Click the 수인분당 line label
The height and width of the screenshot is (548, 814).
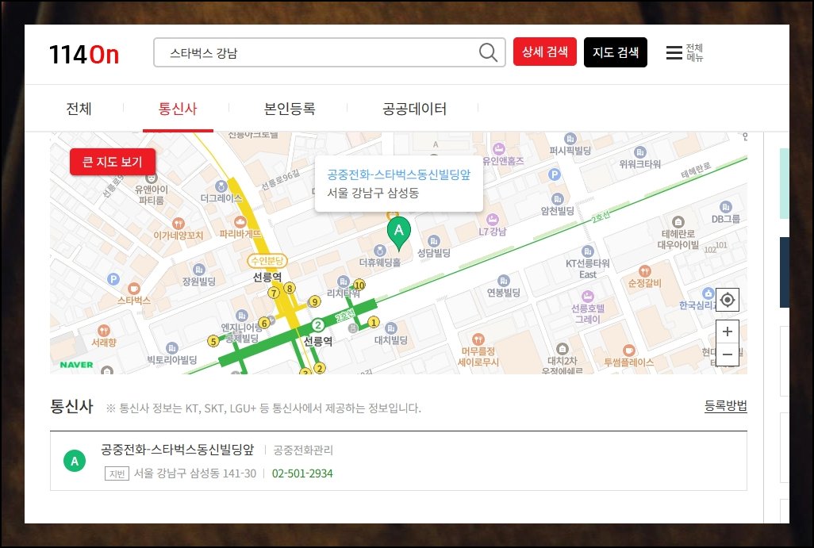point(267,261)
